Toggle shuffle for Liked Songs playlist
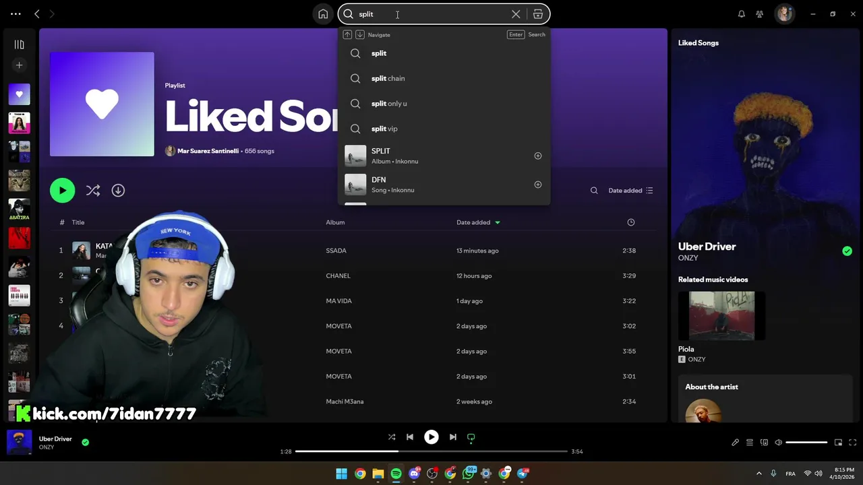 pyautogui.click(x=93, y=191)
